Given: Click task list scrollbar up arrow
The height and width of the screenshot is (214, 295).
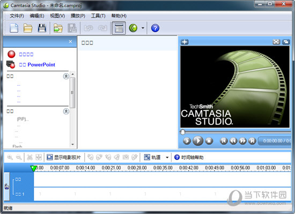Looking at the screenshot, I should (72, 74).
